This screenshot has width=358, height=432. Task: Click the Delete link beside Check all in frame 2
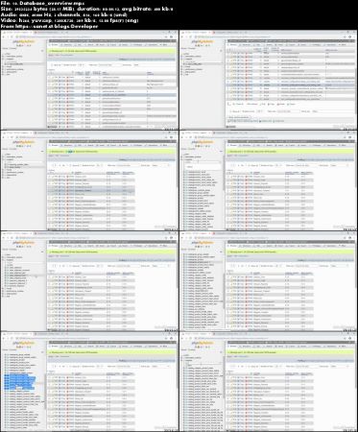pos(281,104)
